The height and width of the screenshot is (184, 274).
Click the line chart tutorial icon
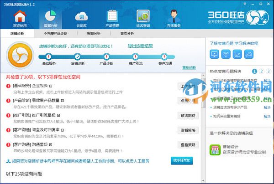237,54
